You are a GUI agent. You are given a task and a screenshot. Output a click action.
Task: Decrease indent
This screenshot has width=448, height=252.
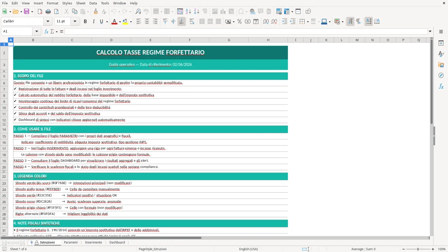[x=293, y=22]
